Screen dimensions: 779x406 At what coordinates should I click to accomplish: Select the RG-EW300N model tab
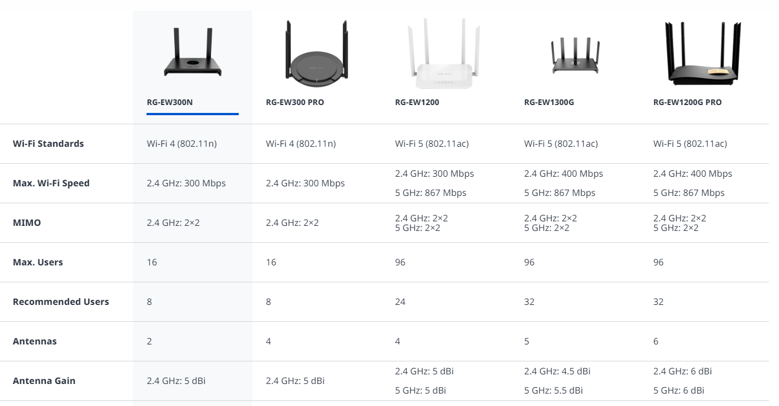pos(170,103)
